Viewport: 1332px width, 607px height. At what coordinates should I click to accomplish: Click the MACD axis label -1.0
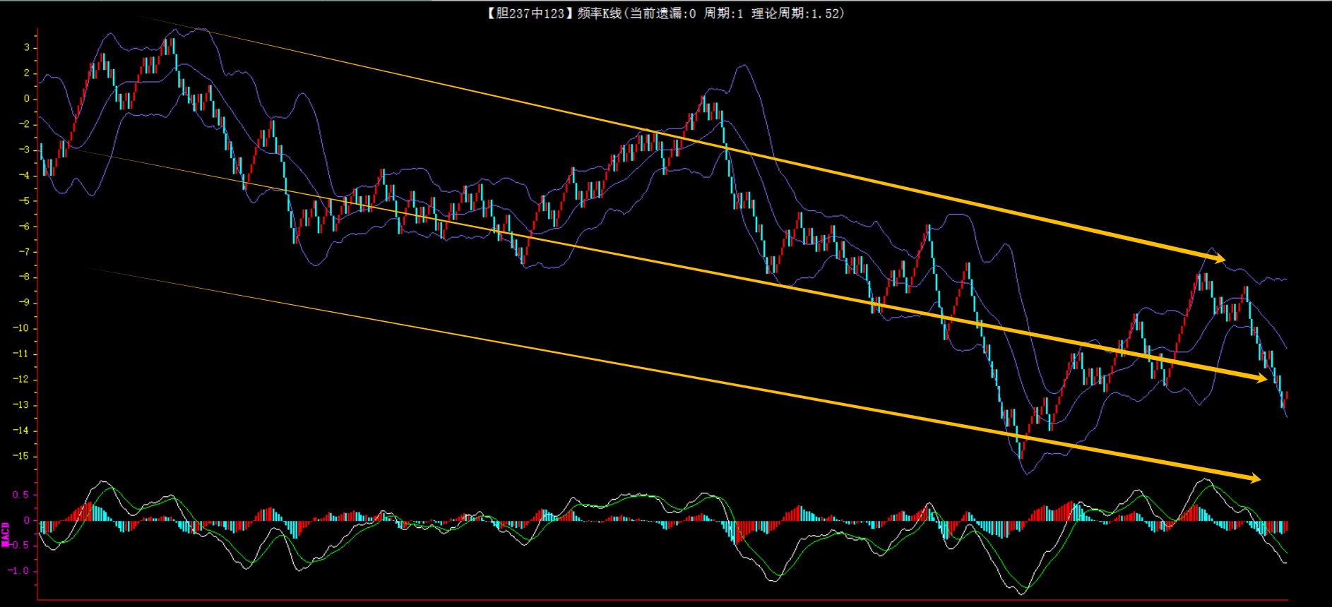point(19,571)
